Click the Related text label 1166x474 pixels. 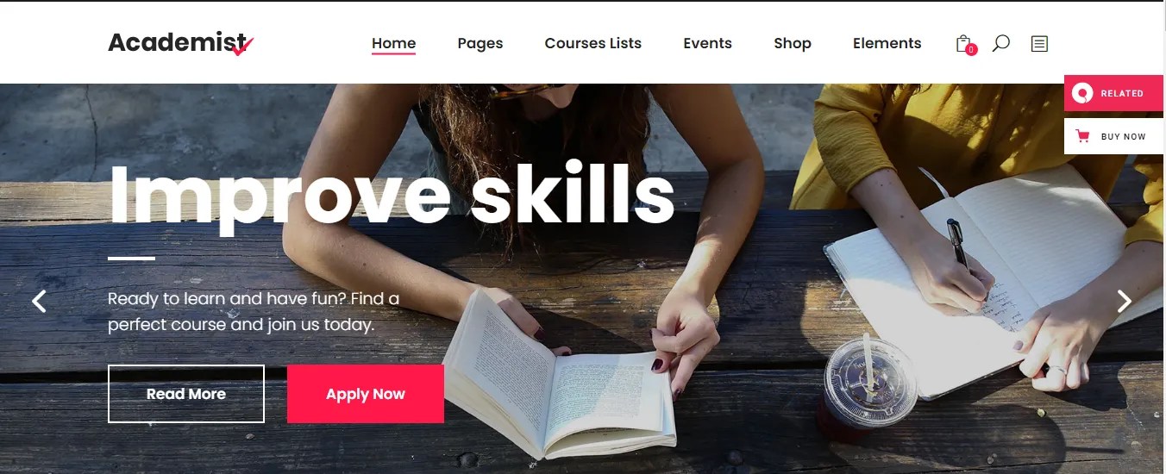1122,93
